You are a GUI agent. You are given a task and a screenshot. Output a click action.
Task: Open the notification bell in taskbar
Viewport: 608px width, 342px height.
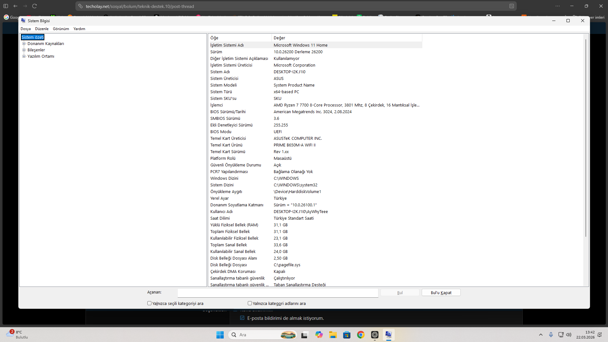[x=599, y=335]
